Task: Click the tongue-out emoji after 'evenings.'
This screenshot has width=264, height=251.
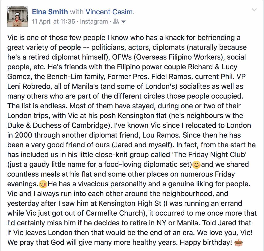Action: coord(43,184)
